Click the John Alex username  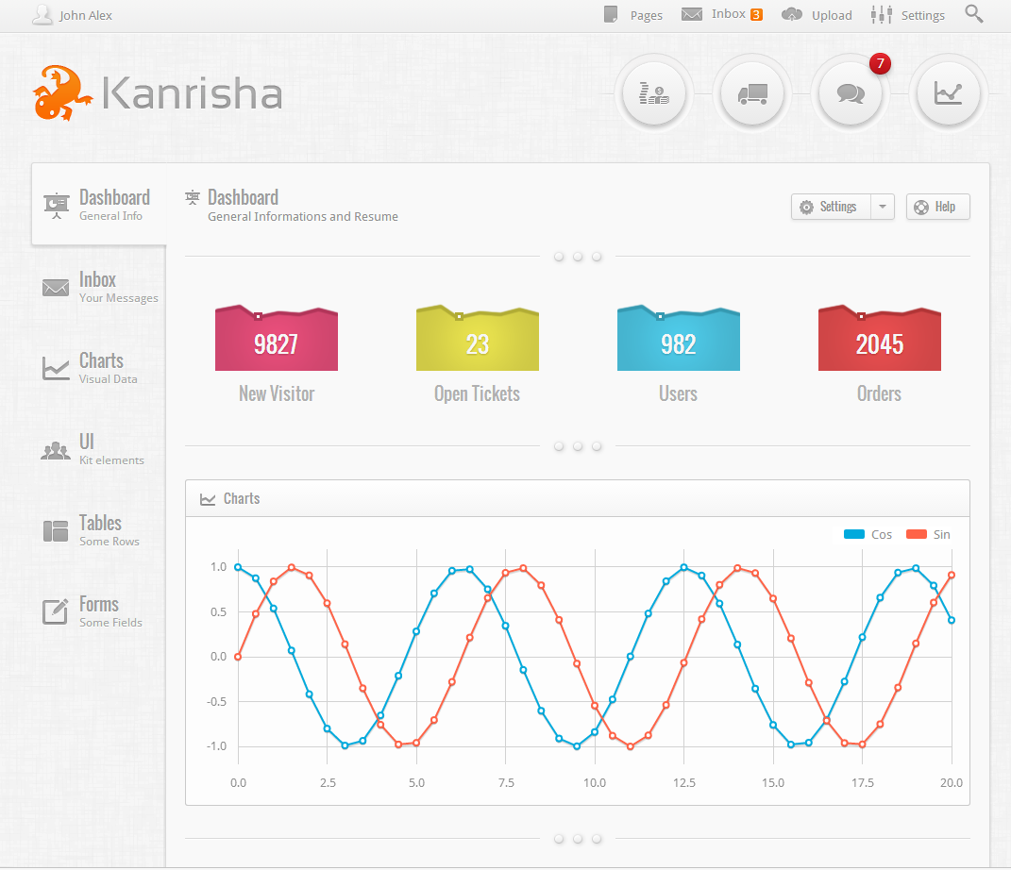click(x=86, y=15)
